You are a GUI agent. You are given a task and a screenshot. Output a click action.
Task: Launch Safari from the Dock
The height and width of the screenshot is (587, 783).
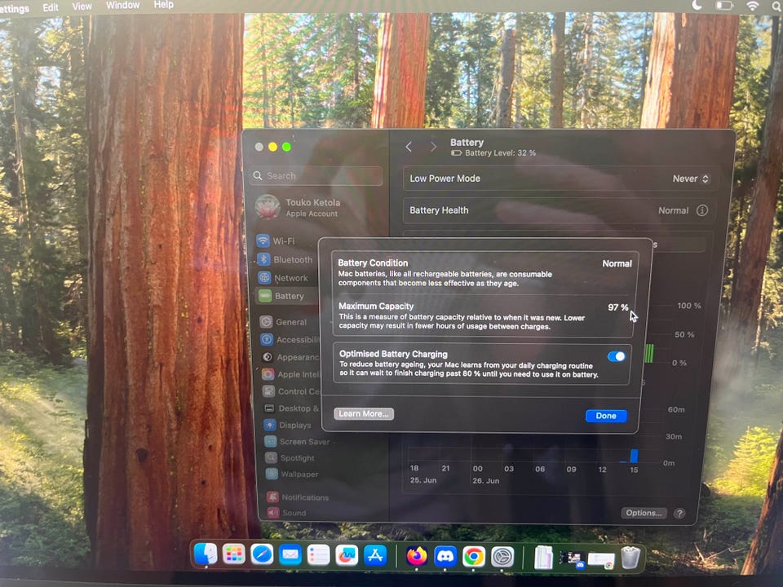click(x=262, y=554)
